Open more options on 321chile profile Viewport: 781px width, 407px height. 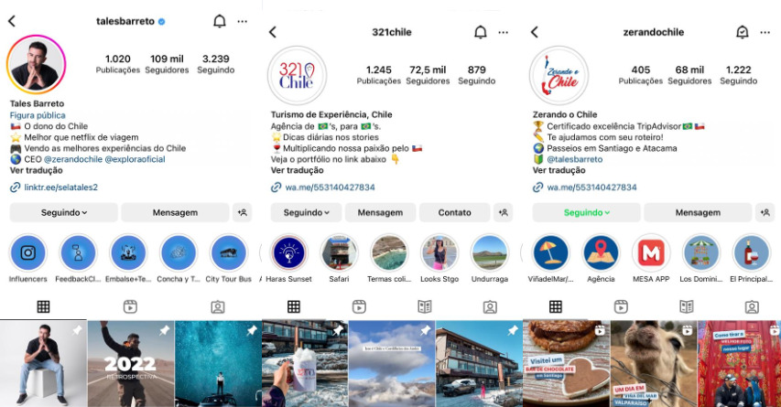[x=503, y=32]
